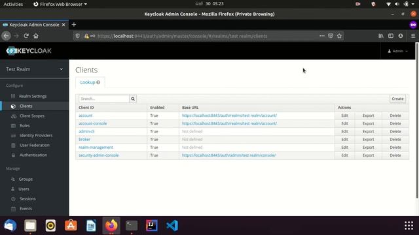Viewport: 419px width, 235px height.
Task: Open the system status menu arrow
Action: (x=413, y=4)
